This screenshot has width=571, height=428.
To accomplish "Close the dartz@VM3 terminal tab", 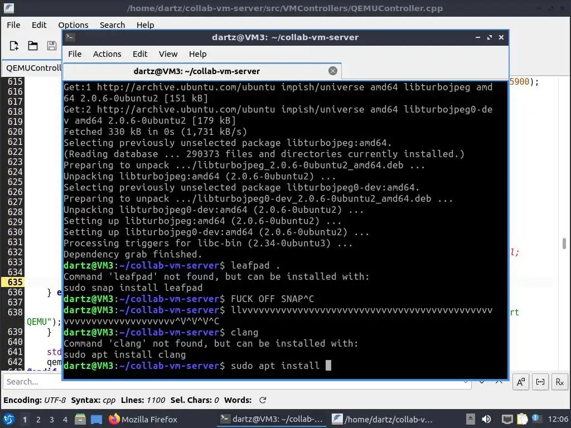I will click(x=332, y=71).
